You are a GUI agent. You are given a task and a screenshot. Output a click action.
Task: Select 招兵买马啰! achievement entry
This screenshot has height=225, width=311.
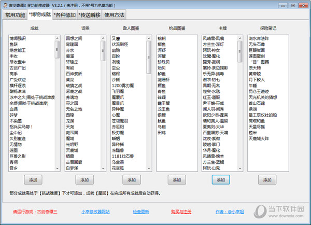pos(21,127)
